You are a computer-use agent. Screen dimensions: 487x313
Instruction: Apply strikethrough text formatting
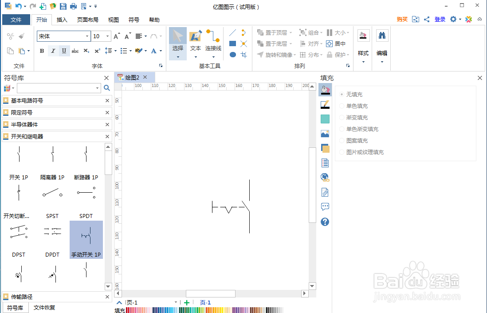75,51
